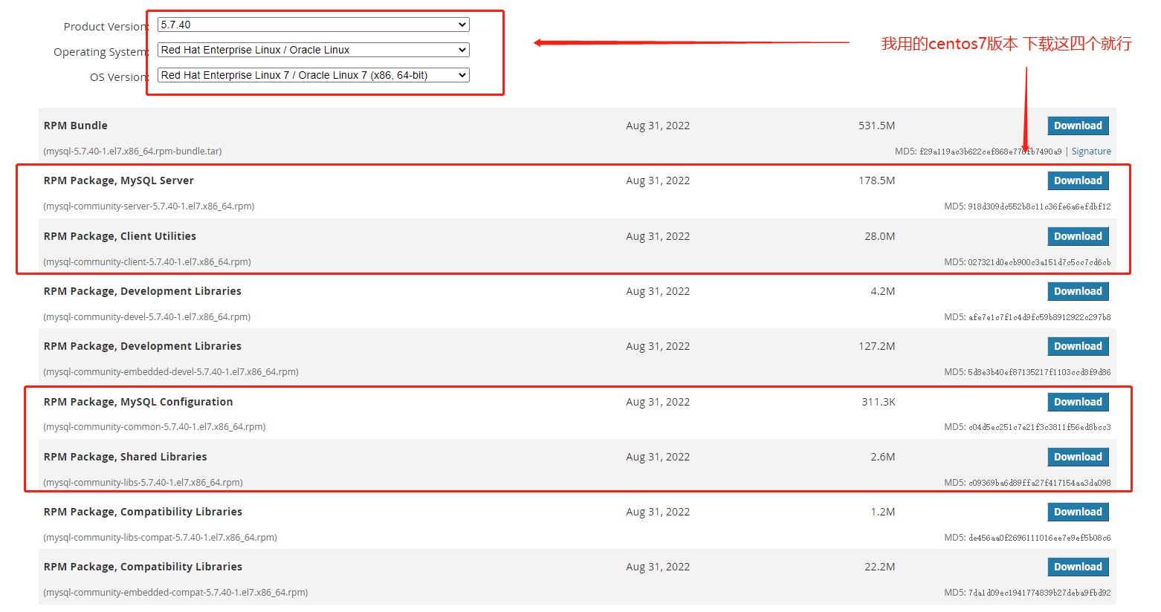Click filename mysql-community-libs-5.7.40-1.el7.x86_64.rpm
This screenshot has width=1161, height=612.
[x=143, y=483]
